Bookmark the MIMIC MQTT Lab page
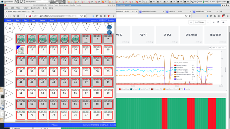The height and width of the screenshot is (129, 230). [85, 16]
